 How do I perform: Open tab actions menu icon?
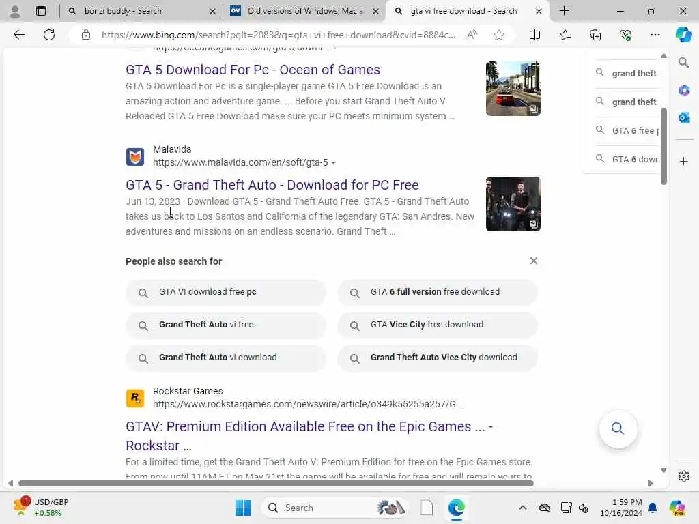pos(41,11)
